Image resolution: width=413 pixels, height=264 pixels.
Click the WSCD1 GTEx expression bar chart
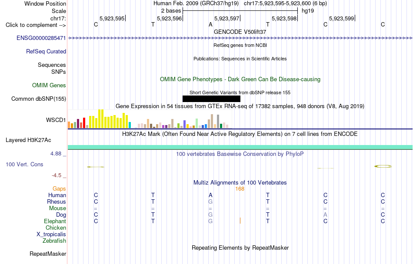(x=150, y=119)
